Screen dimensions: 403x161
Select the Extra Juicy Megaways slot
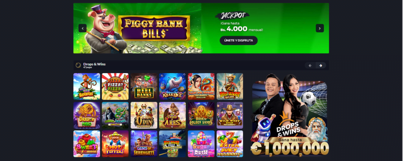[230, 144]
